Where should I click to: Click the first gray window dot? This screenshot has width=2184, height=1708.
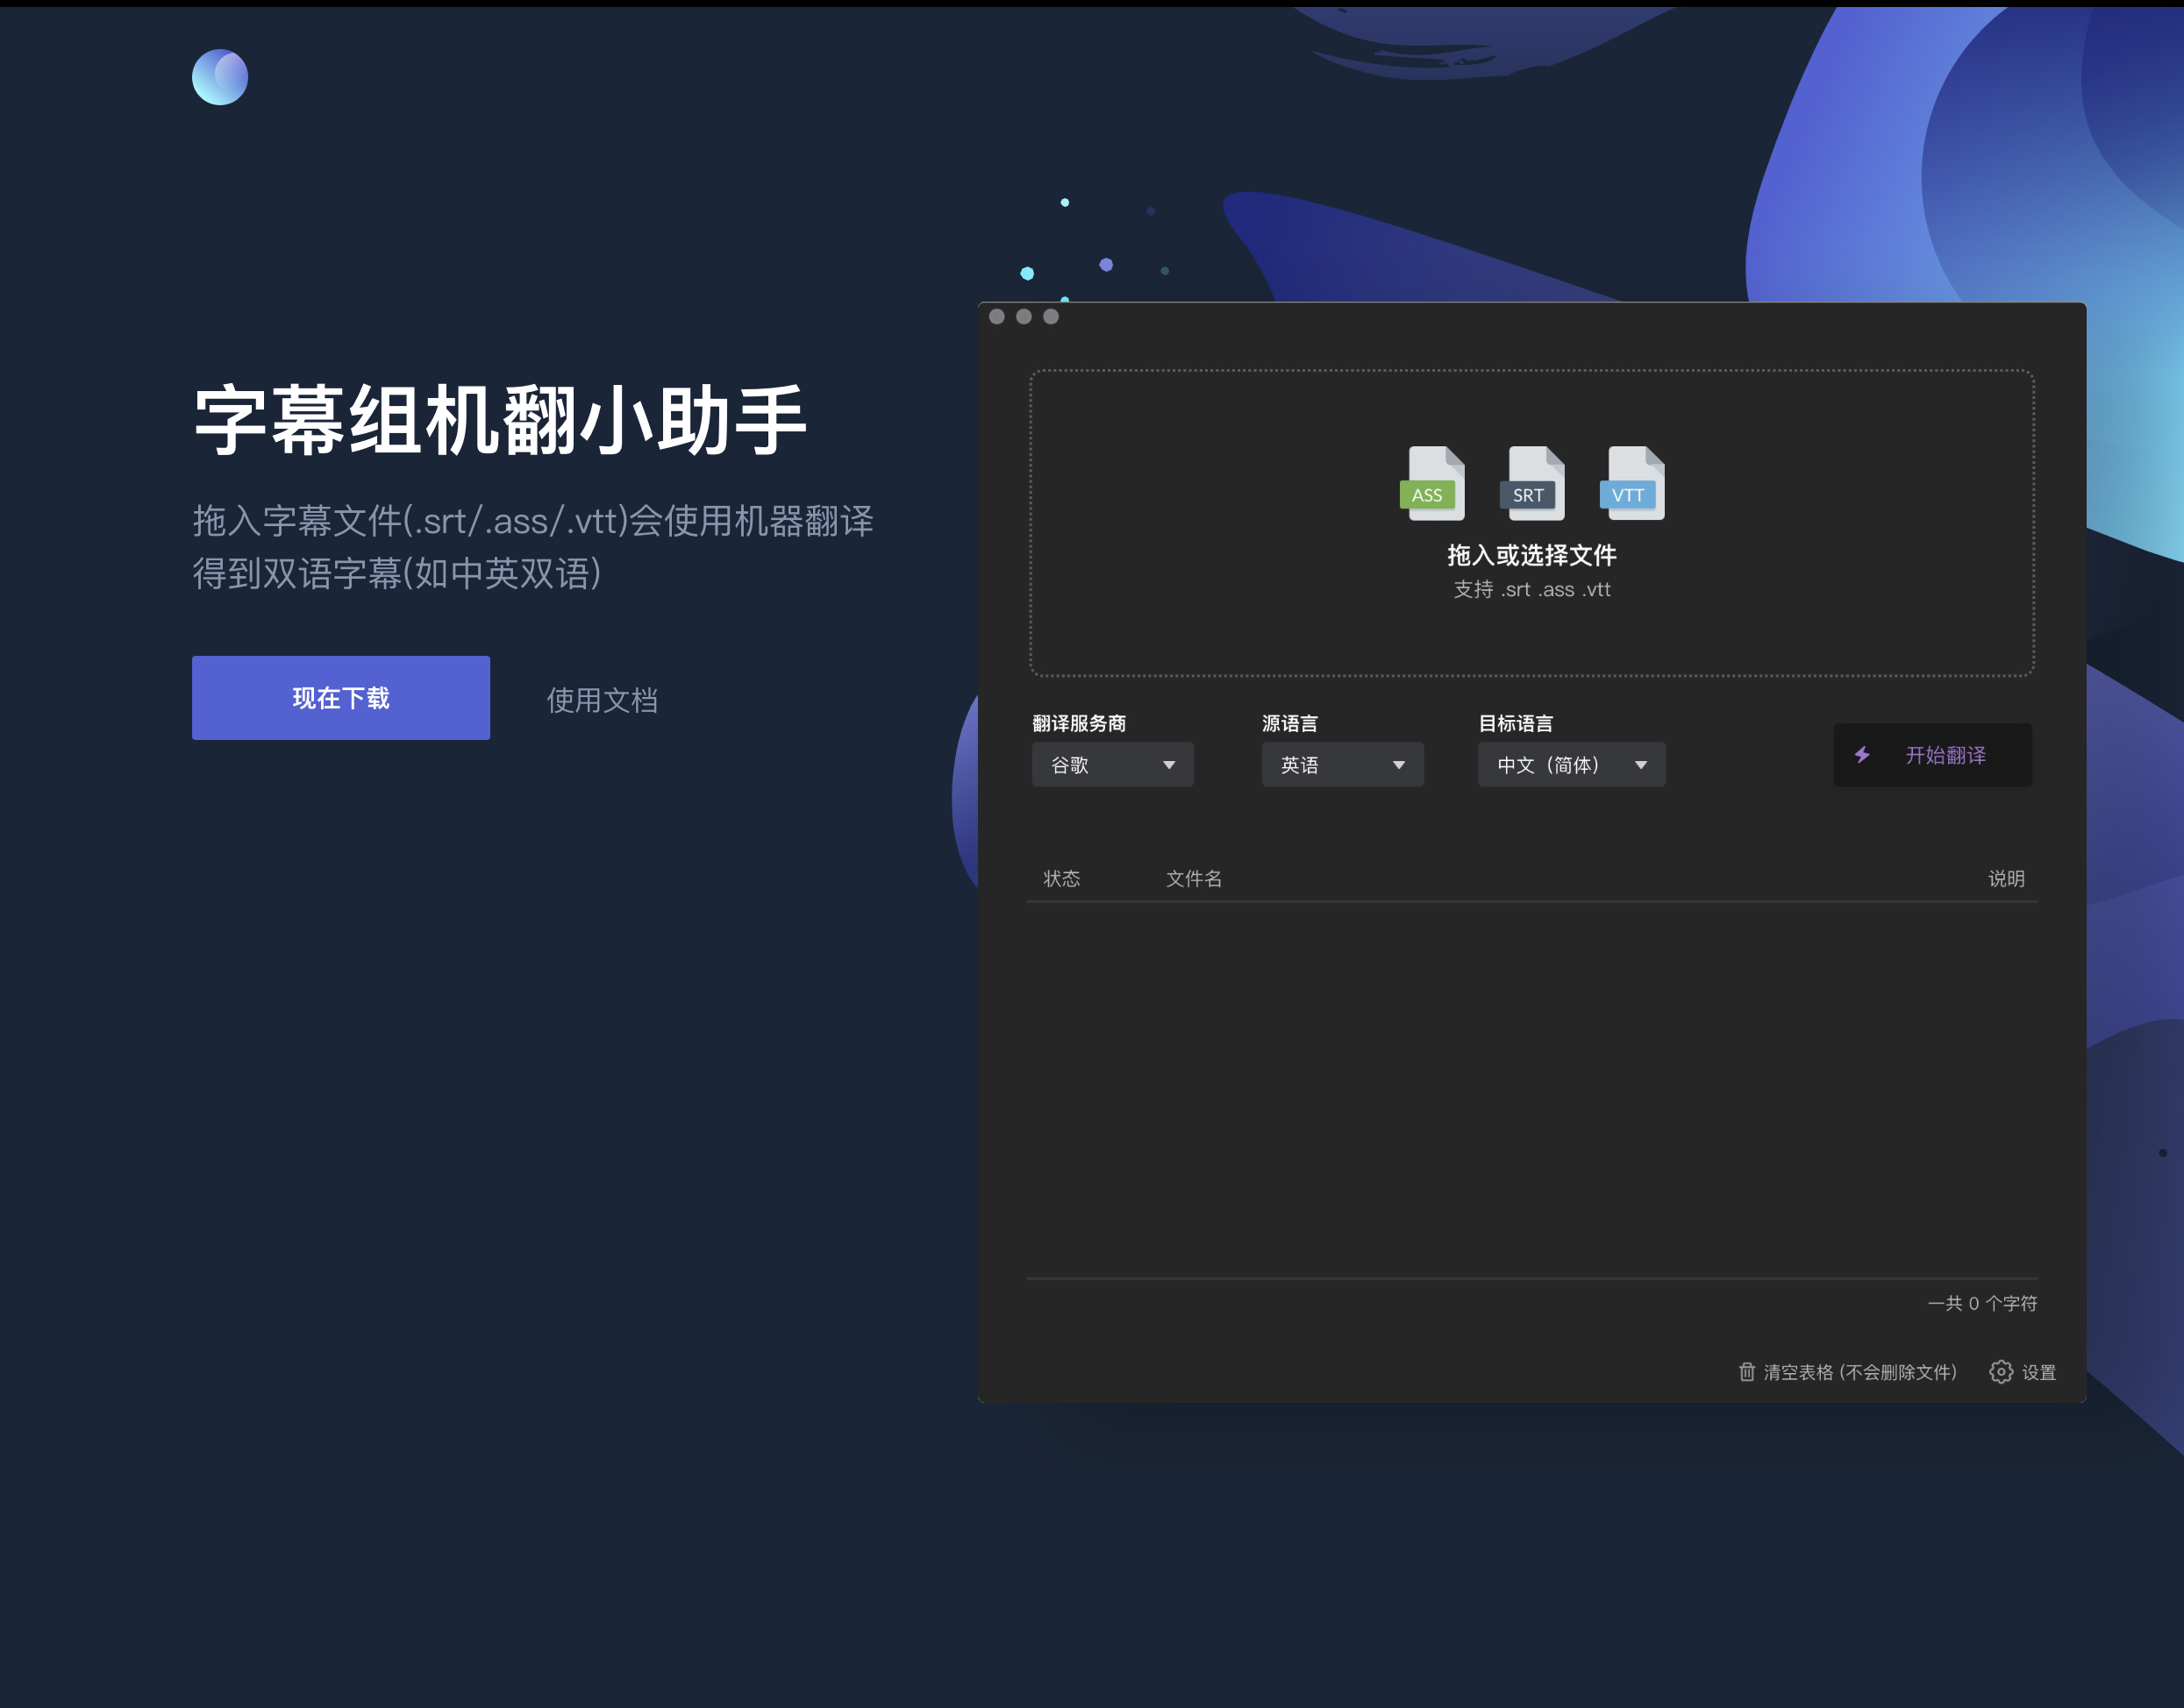(x=996, y=317)
